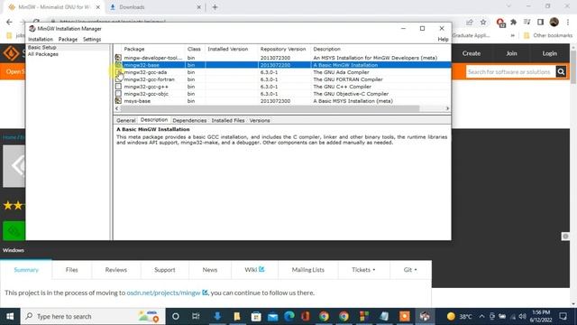
Task: Click 'The GNU FORTRAN Compiler' description cell
Action: pyautogui.click(x=348, y=79)
